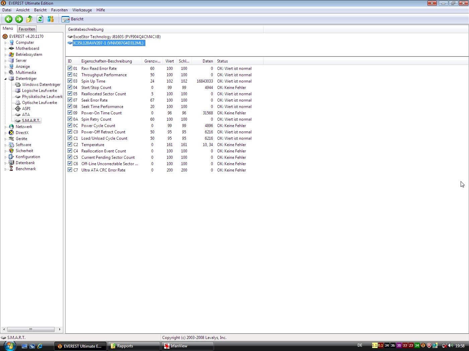Switch to the Favoriten tab
This screenshot has width=469, height=351.
pyautogui.click(x=27, y=29)
